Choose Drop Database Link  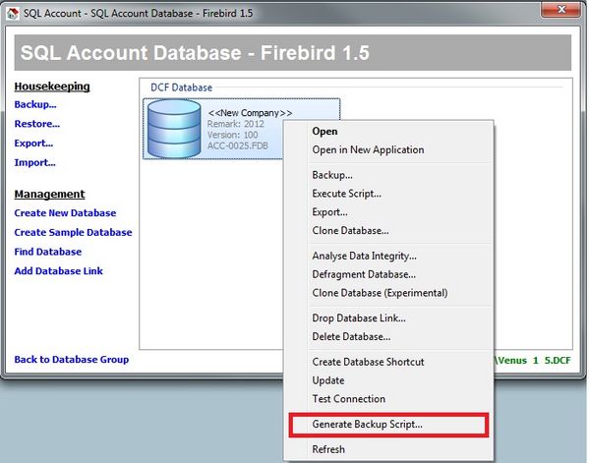point(358,318)
